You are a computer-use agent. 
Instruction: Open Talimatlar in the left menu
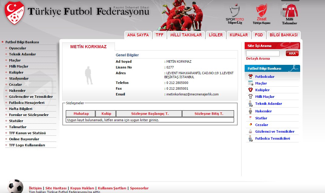(x=18, y=127)
